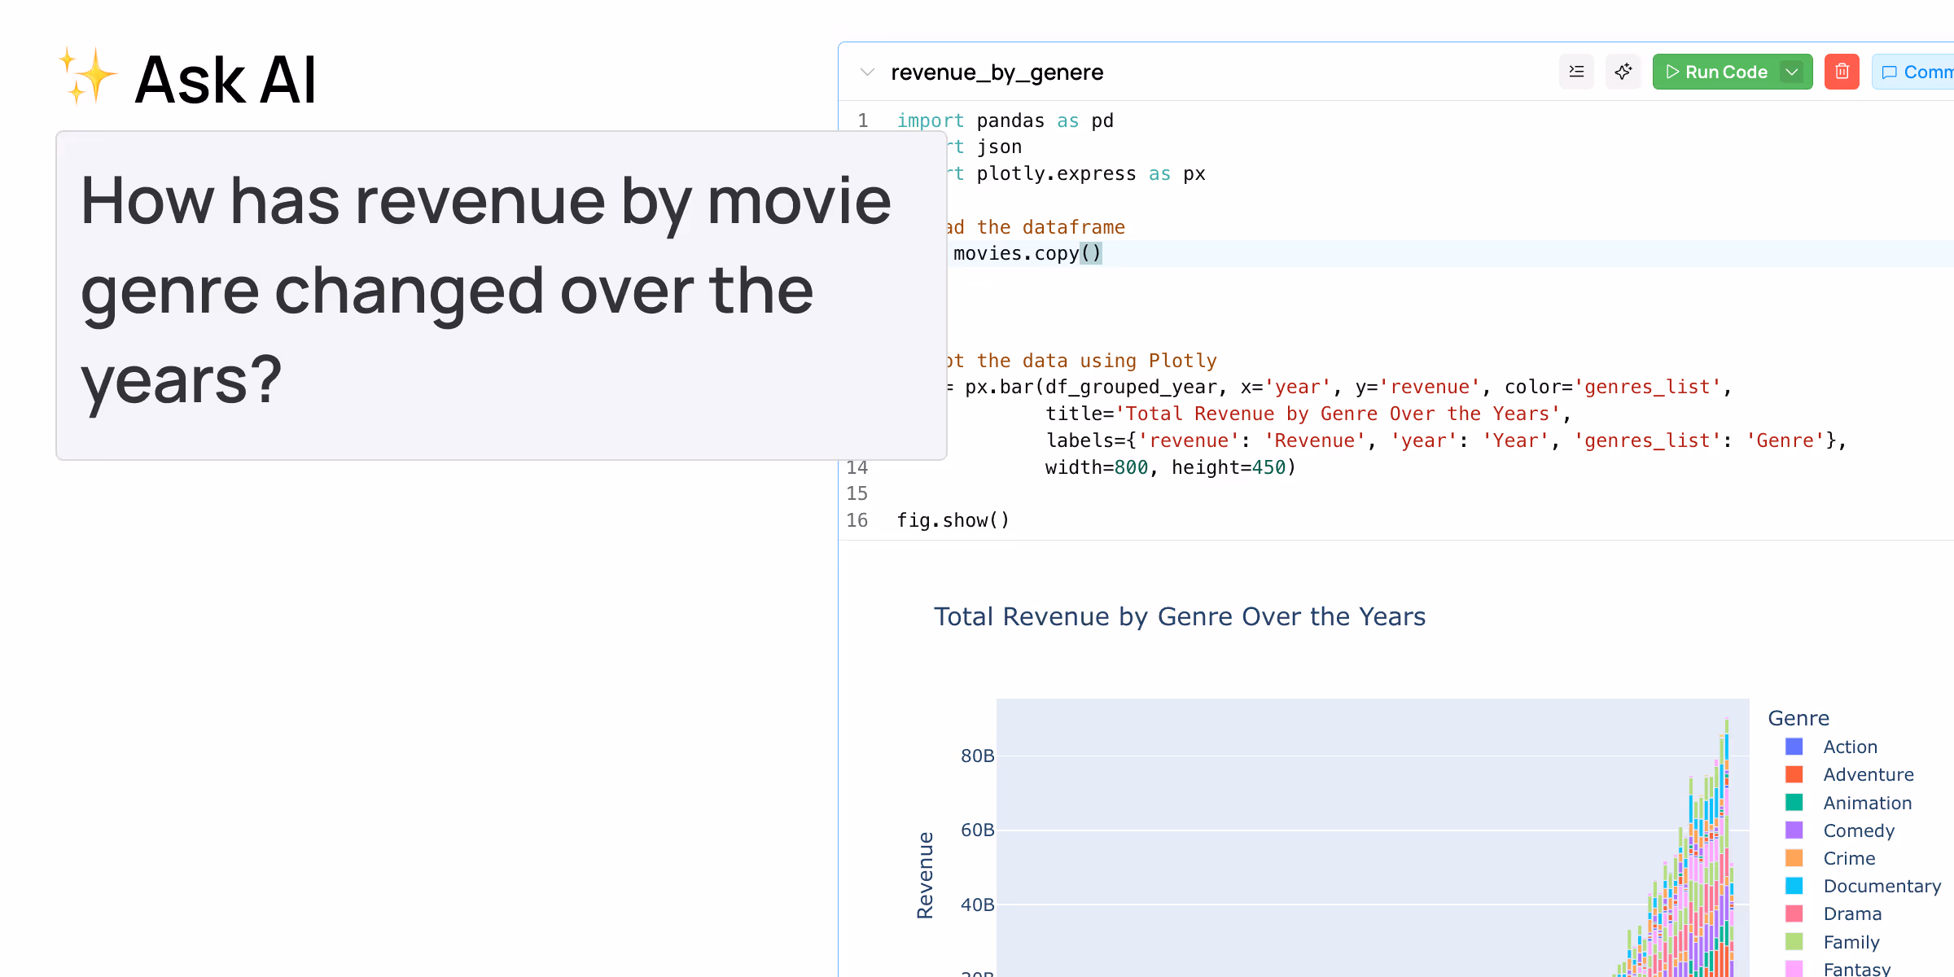Click the revenue_by_genere cell title
Screen dimensions: 1954x977
[x=997, y=72]
